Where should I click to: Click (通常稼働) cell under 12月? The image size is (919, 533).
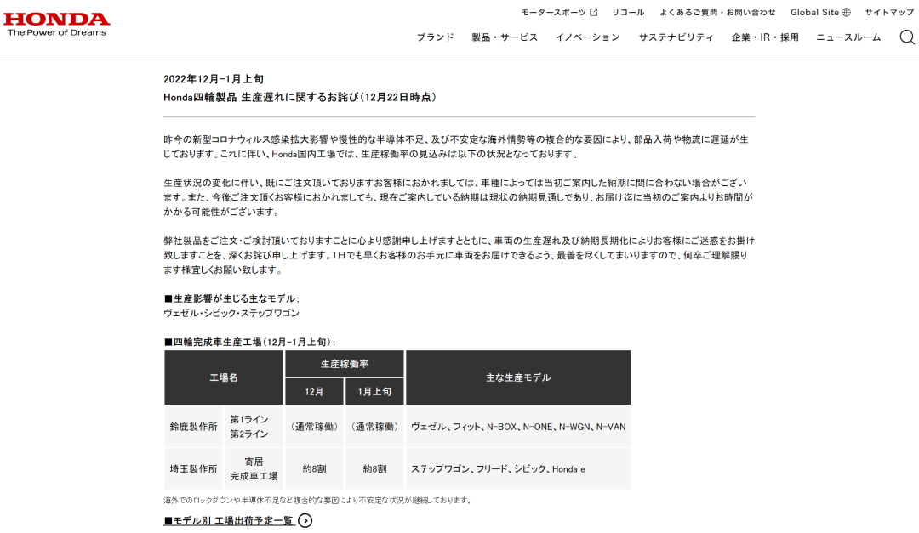click(x=314, y=427)
